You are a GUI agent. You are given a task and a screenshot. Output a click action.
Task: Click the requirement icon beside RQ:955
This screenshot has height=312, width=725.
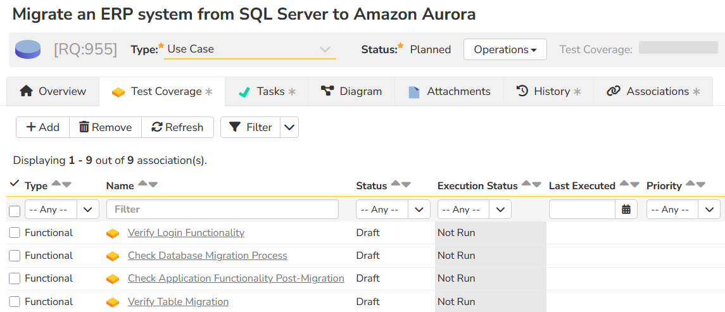coord(27,49)
